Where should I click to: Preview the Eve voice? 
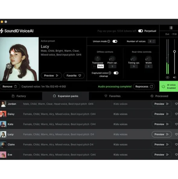click(161, 155)
